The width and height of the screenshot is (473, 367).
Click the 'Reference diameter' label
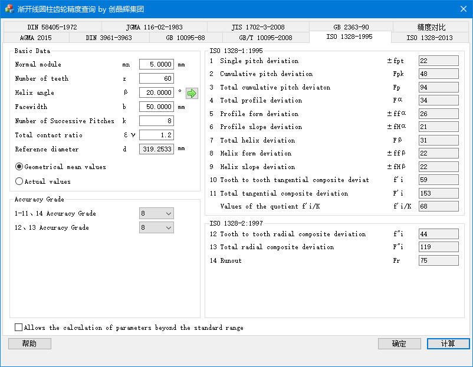pos(47,149)
